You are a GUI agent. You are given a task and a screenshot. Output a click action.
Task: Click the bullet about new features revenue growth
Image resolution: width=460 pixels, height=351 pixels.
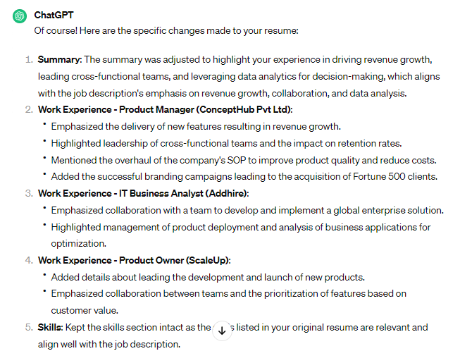tap(196, 126)
